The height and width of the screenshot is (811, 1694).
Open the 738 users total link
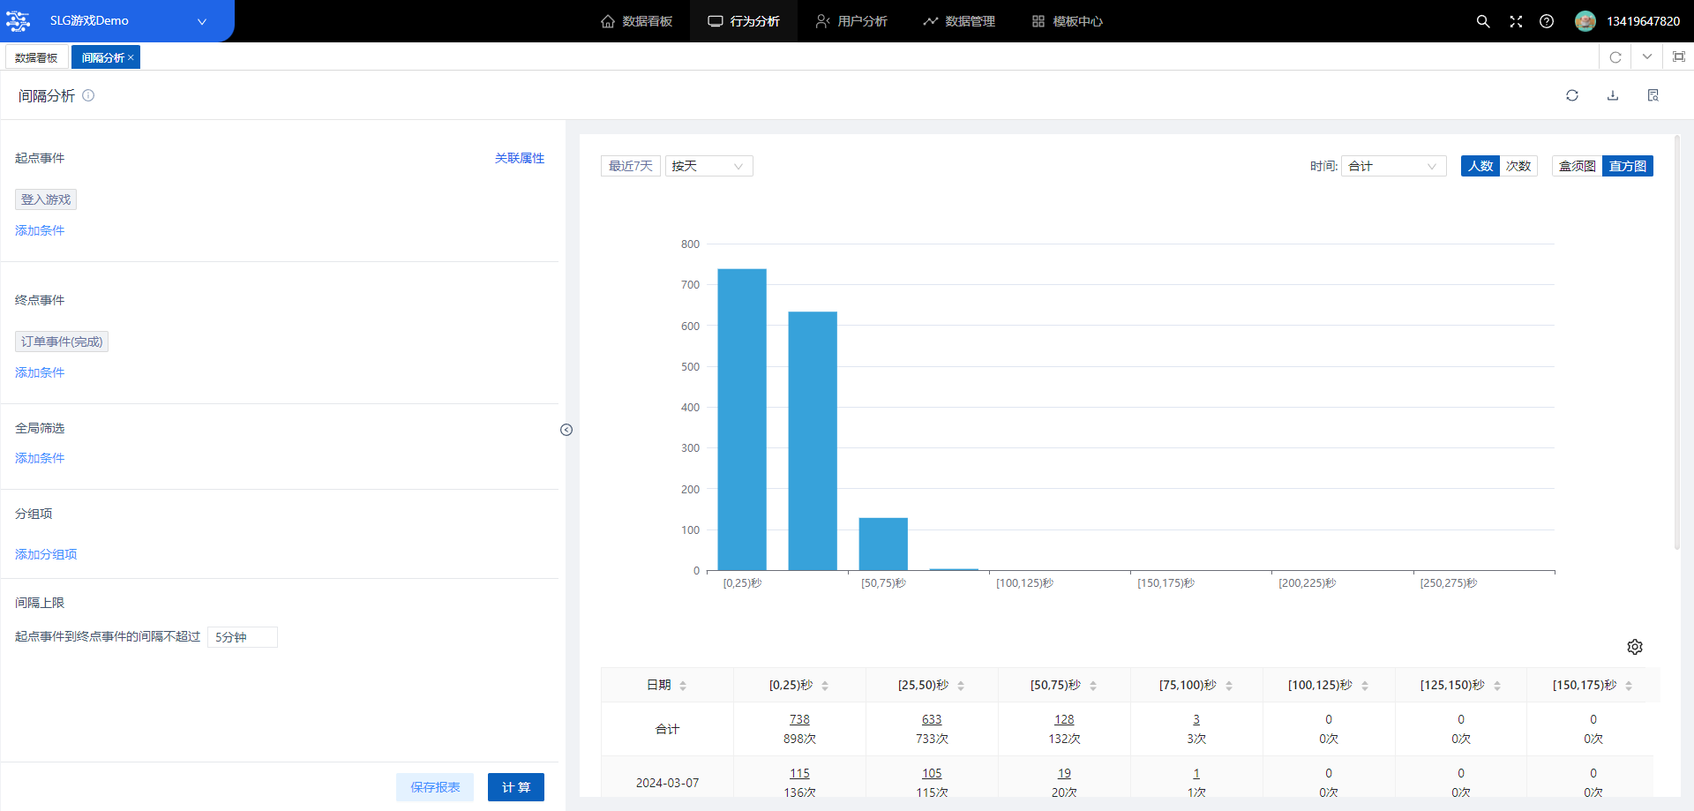point(799,720)
